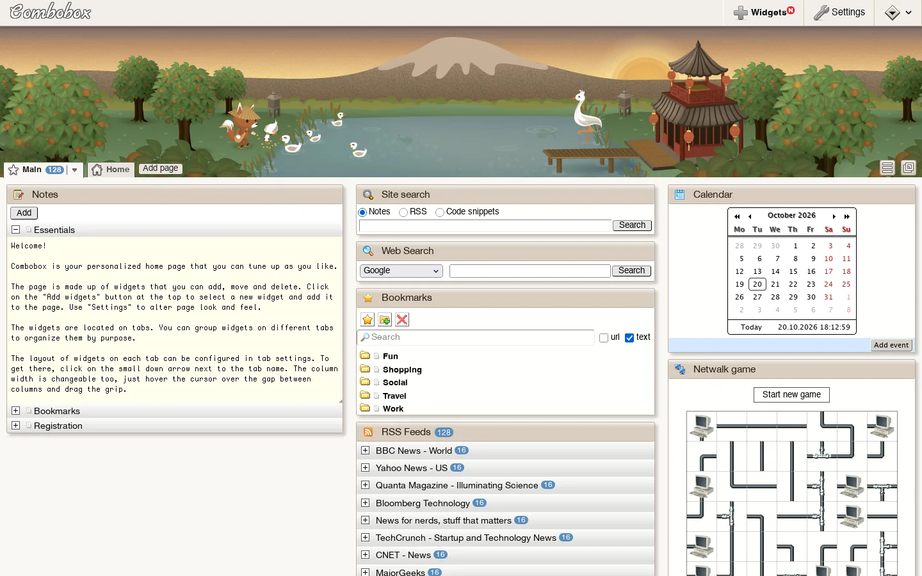Click Search button in Site search
Image resolution: width=922 pixels, height=576 pixels.
pos(632,225)
